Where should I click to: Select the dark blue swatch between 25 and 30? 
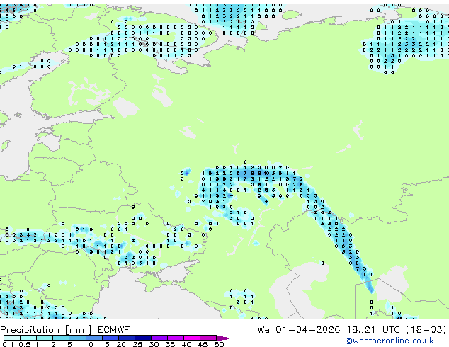coord(143,338)
